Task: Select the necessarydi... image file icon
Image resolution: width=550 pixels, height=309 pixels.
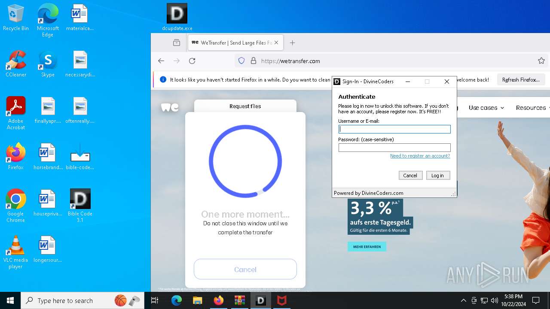Action: (80, 64)
